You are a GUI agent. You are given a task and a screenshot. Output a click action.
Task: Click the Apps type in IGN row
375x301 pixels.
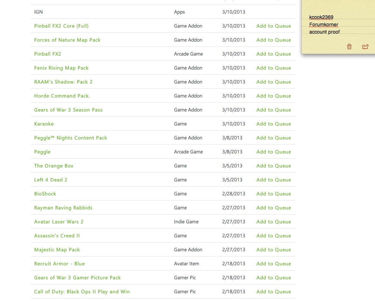click(179, 12)
